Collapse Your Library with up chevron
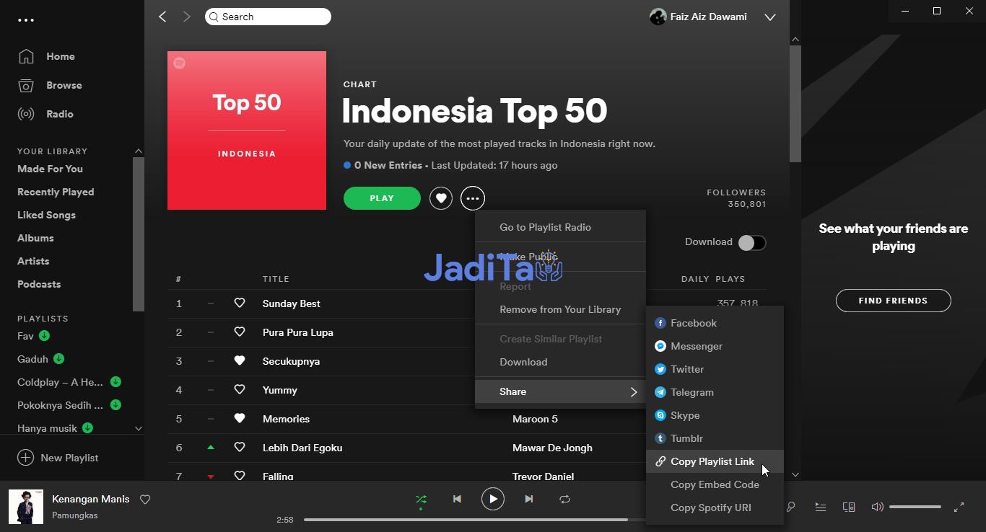Viewport: 986px width, 532px height. (138, 151)
